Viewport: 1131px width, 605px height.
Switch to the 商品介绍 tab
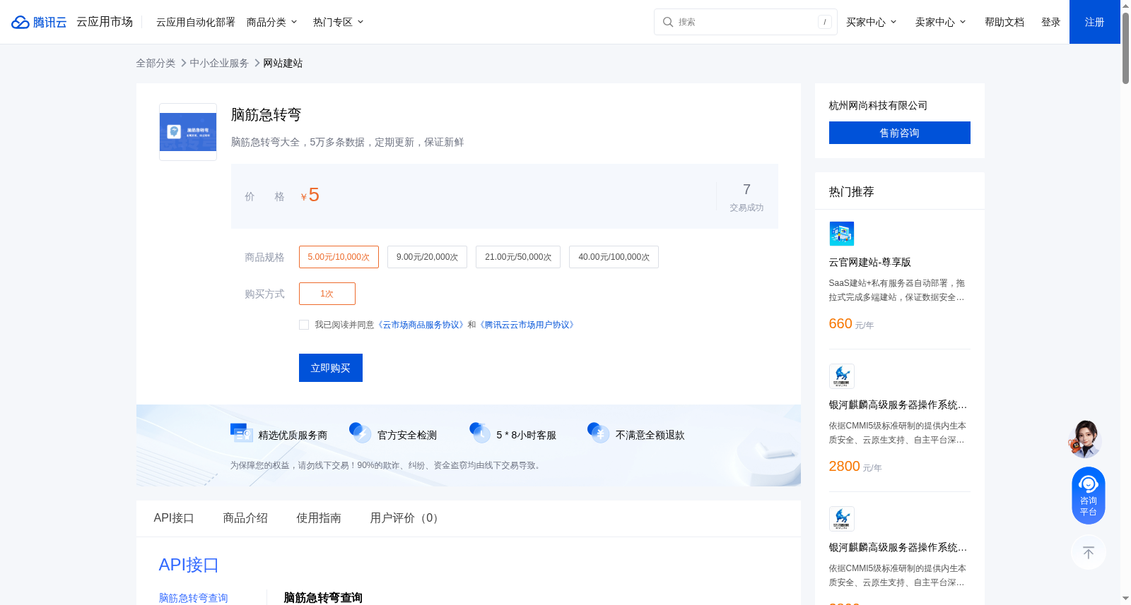coord(245,518)
